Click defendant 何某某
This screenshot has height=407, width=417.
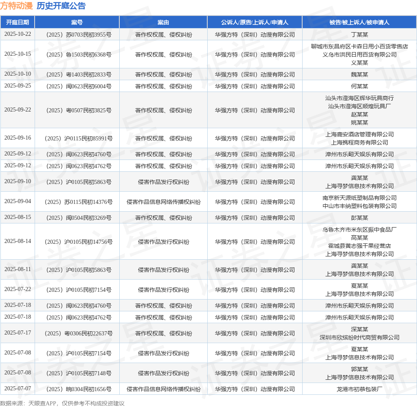359,86
